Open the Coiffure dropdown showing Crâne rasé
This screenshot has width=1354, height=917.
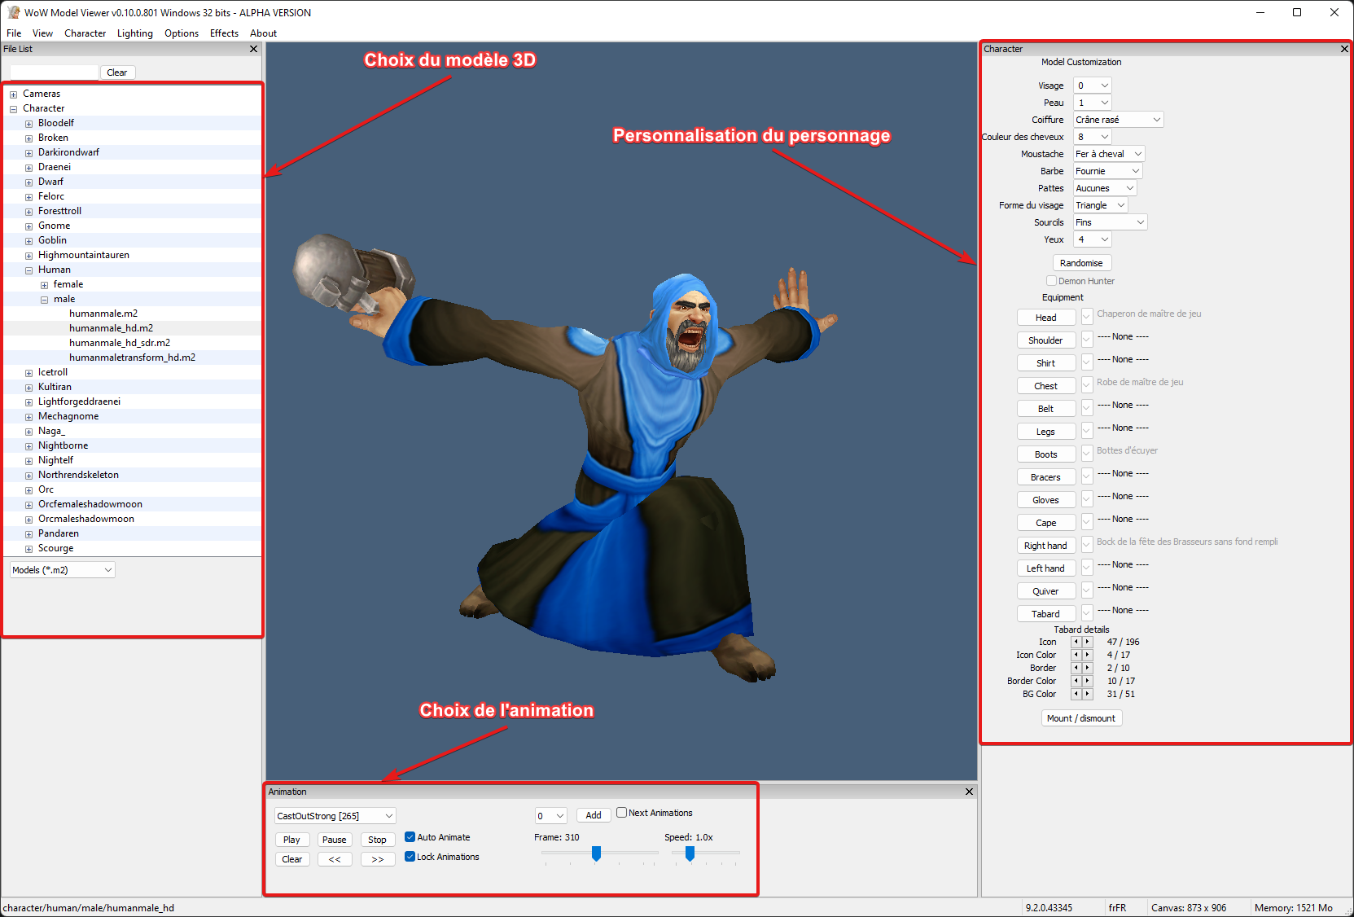(1118, 120)
